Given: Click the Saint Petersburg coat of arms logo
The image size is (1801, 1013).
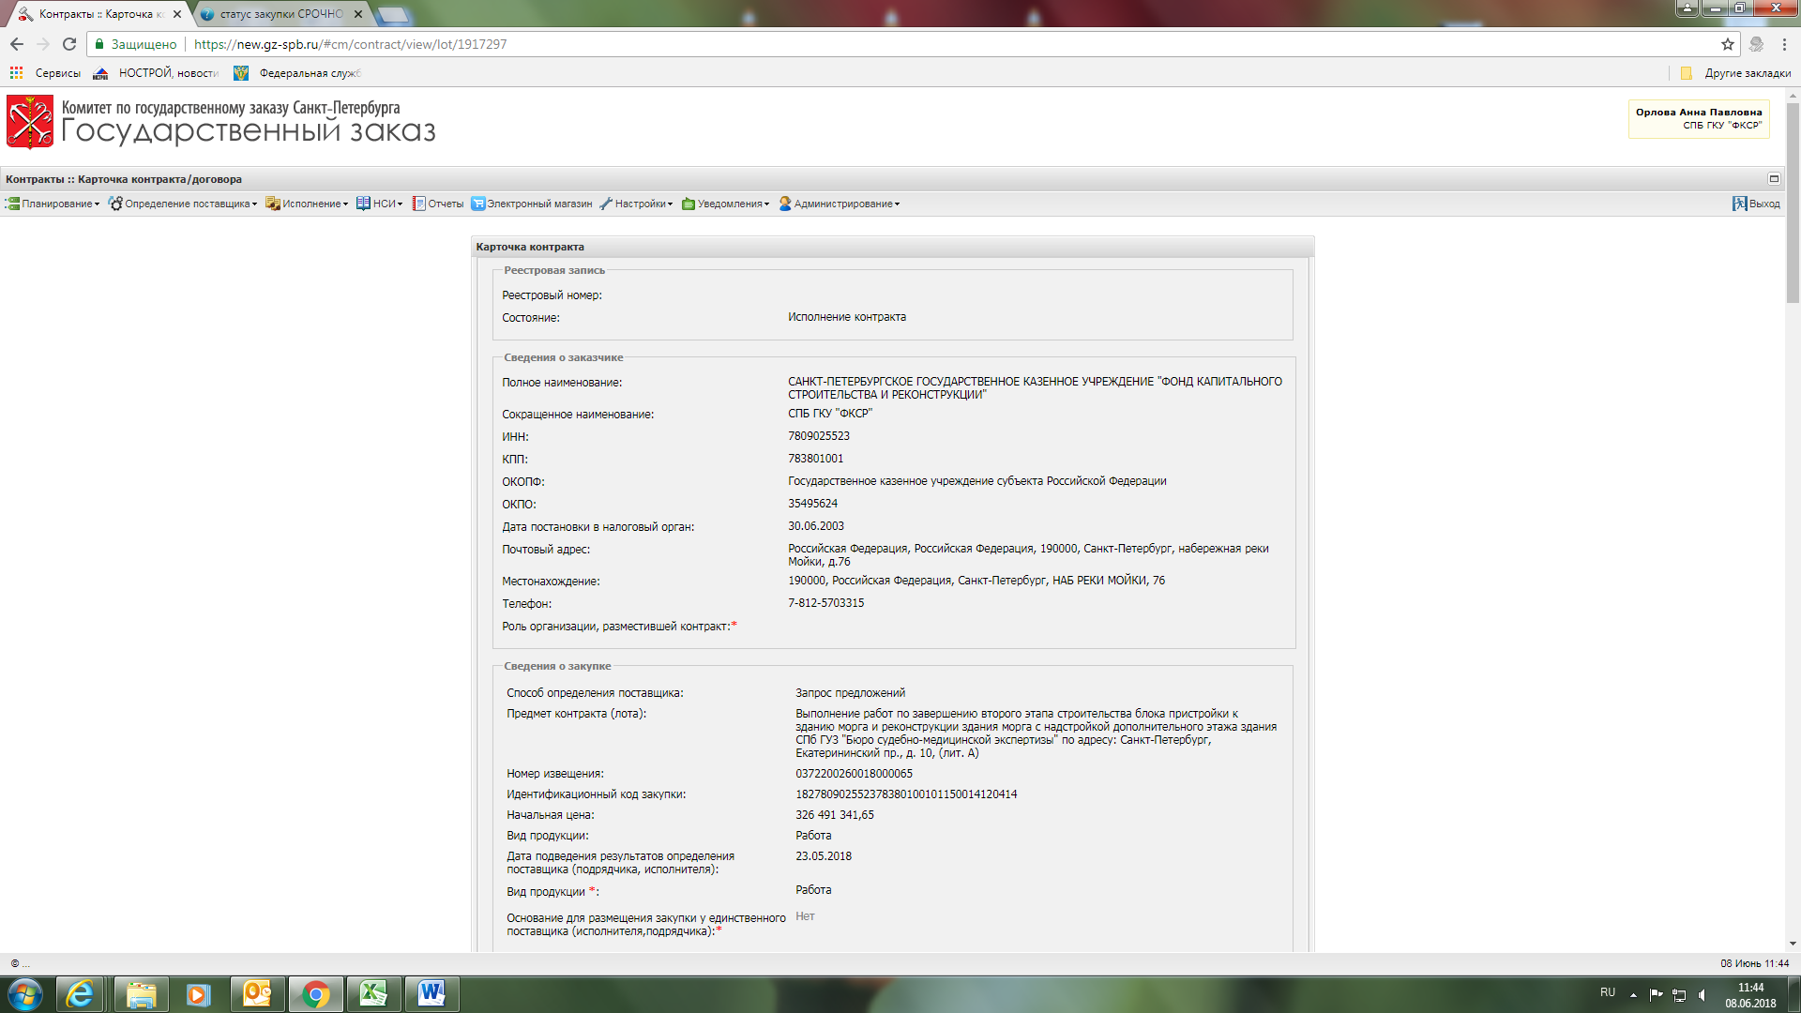Looking at the screenshot, I should (x=30, y=122).
